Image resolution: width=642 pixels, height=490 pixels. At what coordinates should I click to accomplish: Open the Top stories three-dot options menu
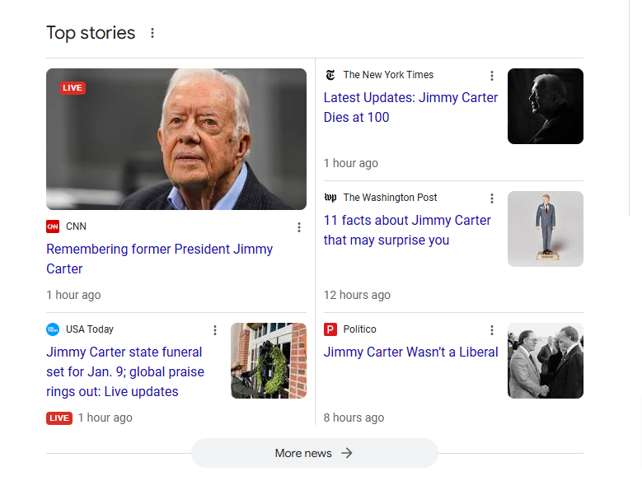(152, 33)
